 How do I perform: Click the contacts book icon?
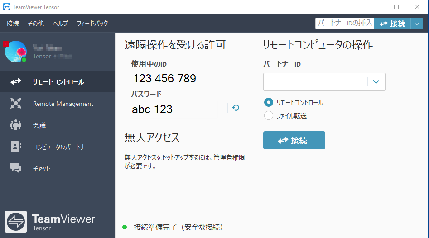click(16, 147)
